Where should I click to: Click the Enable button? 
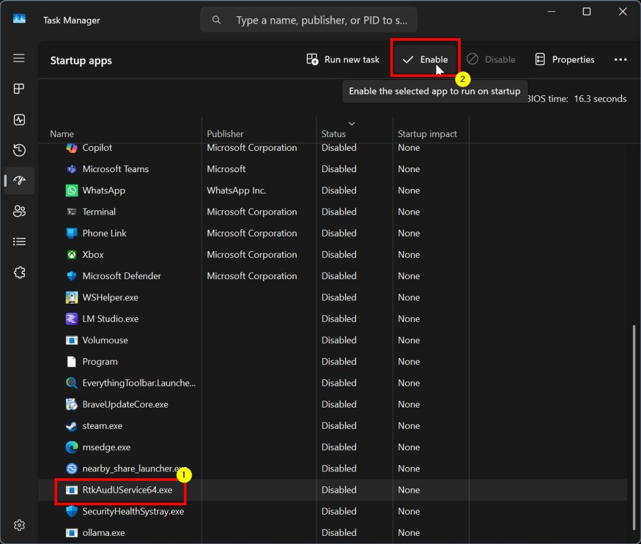coord(425,59)
